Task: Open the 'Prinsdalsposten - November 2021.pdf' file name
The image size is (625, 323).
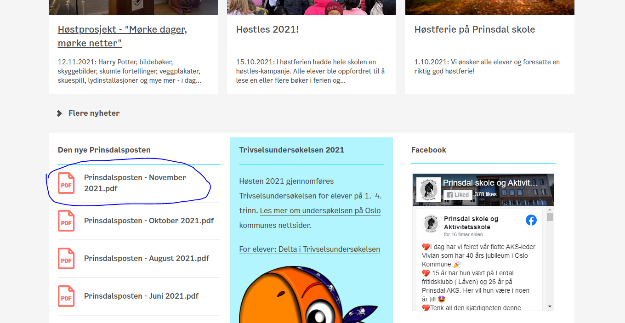Action: pyautogui.click(x=135, y=183)
